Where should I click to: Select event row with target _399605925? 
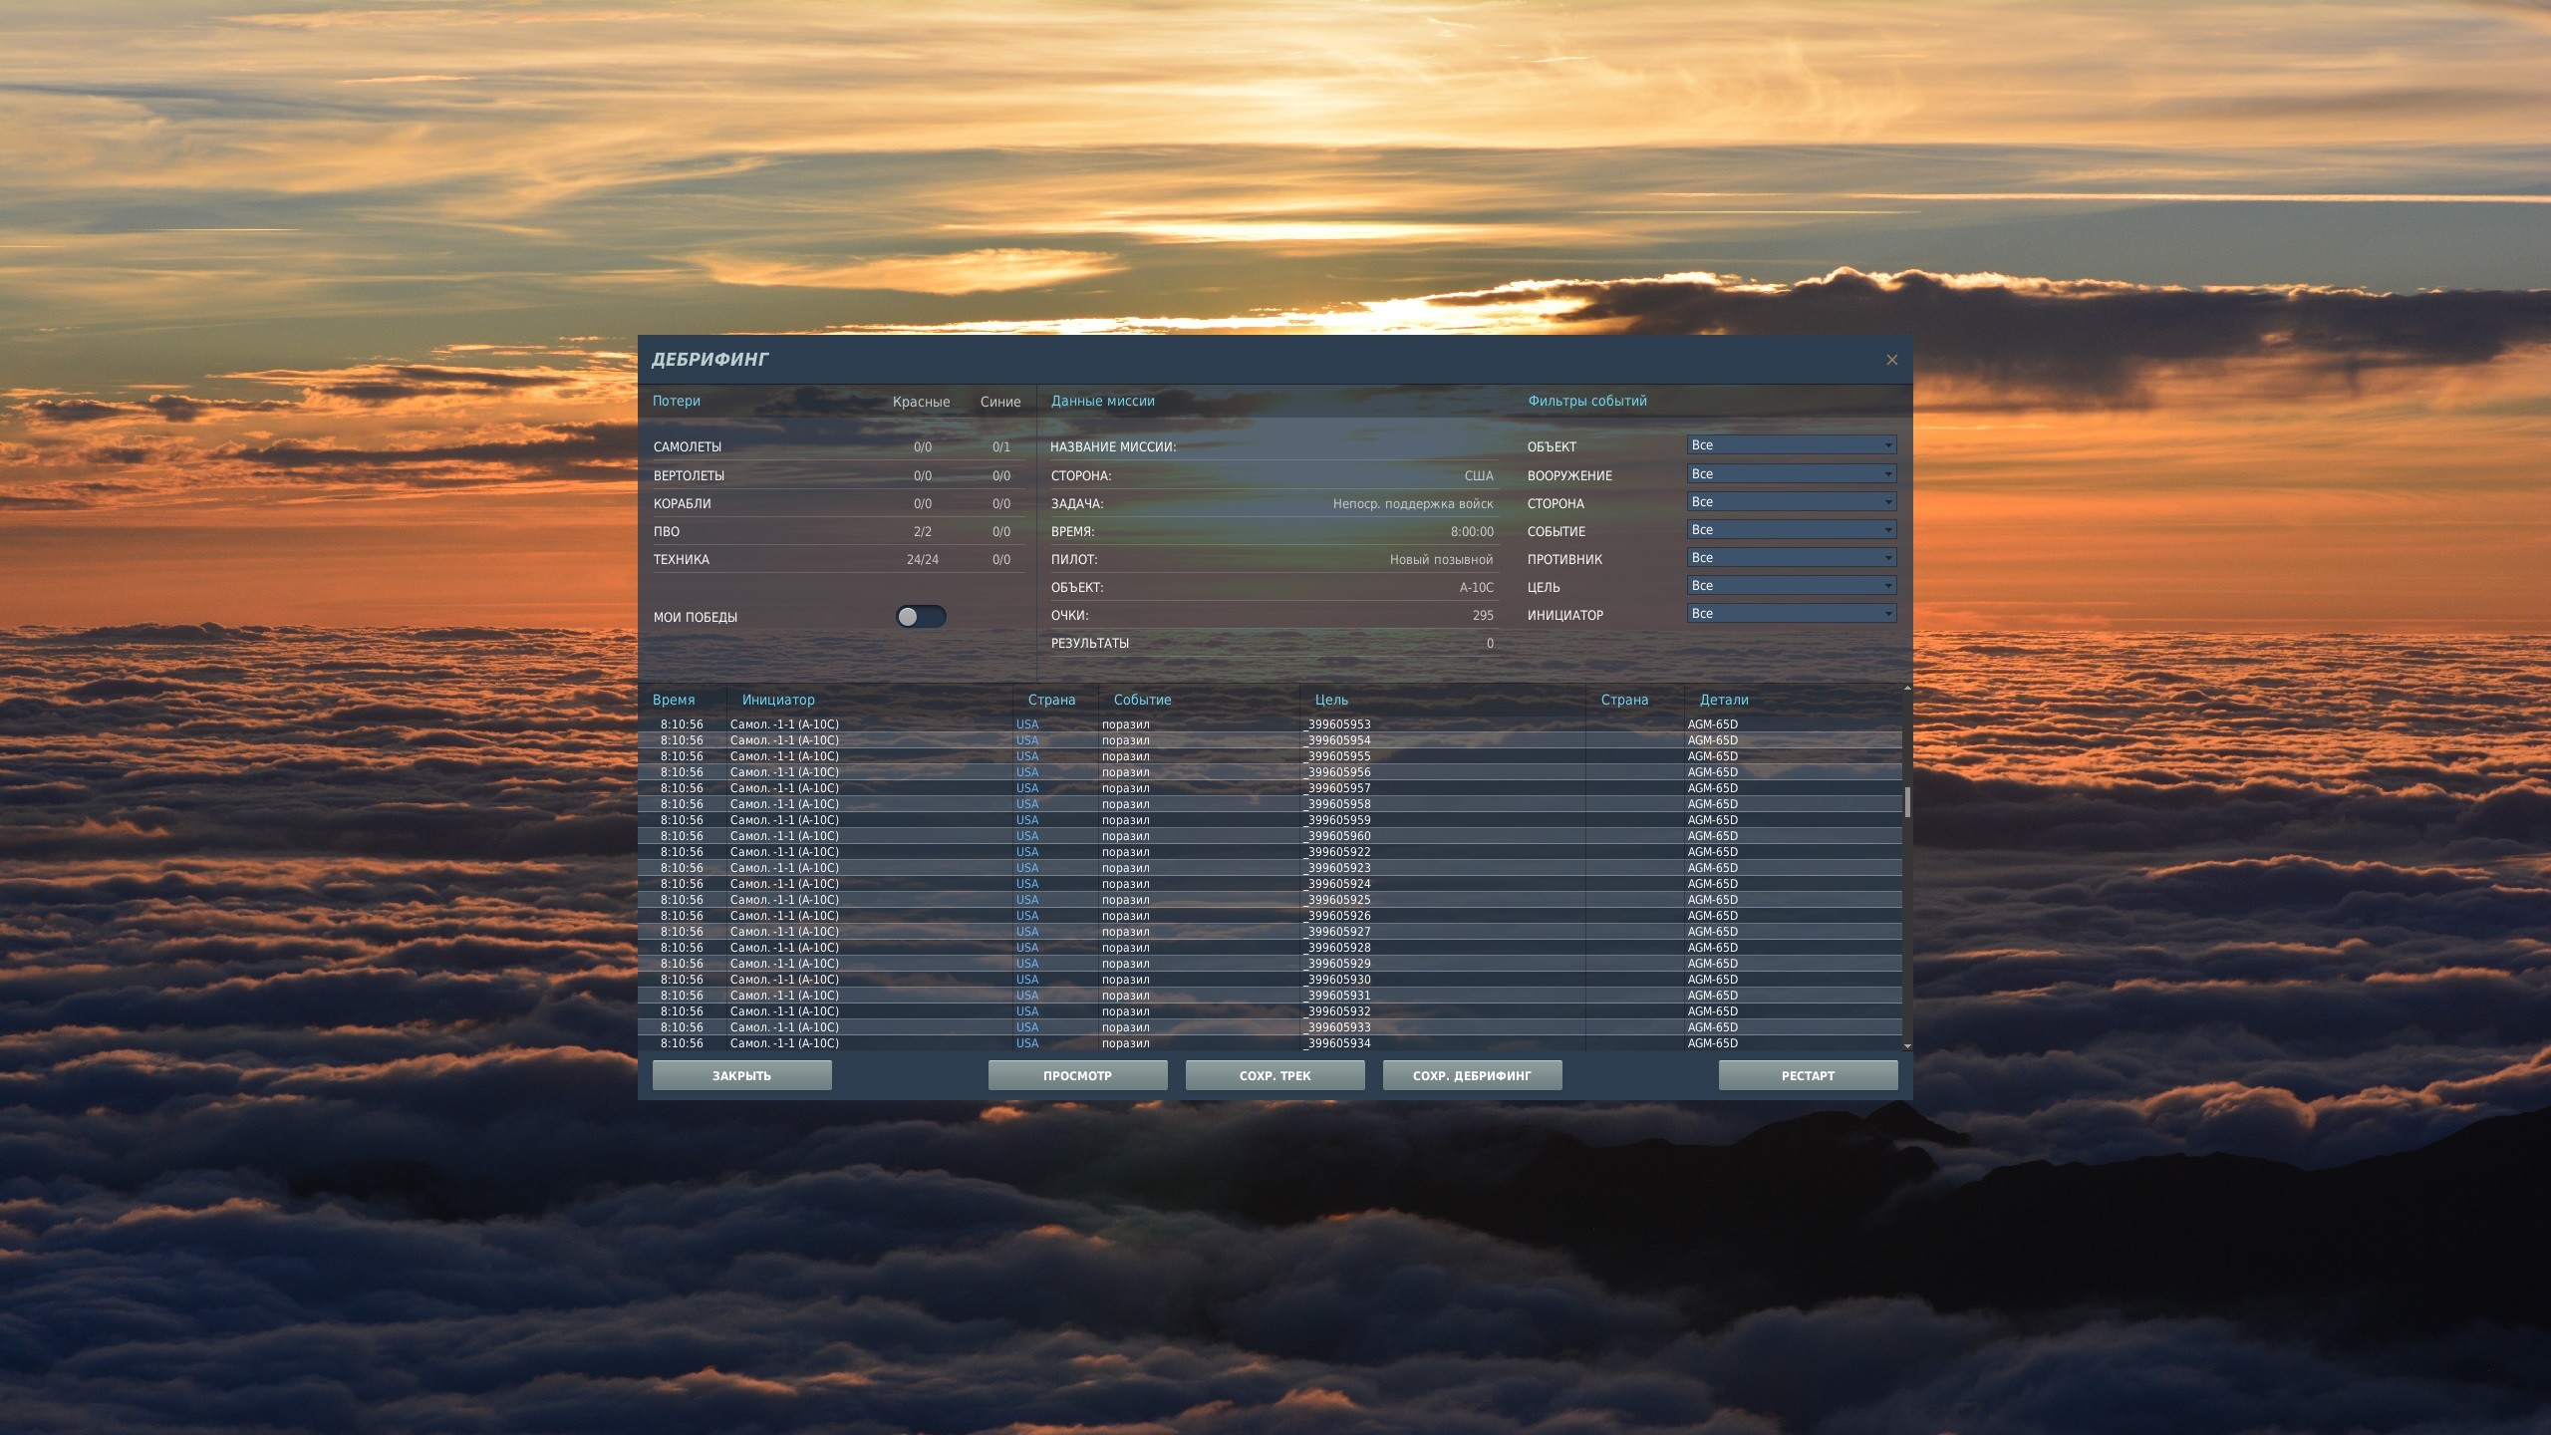tap(1270, 900)
